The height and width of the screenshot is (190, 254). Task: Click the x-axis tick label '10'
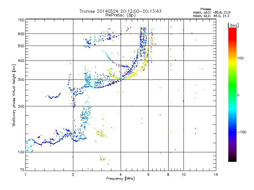point(184,174)
